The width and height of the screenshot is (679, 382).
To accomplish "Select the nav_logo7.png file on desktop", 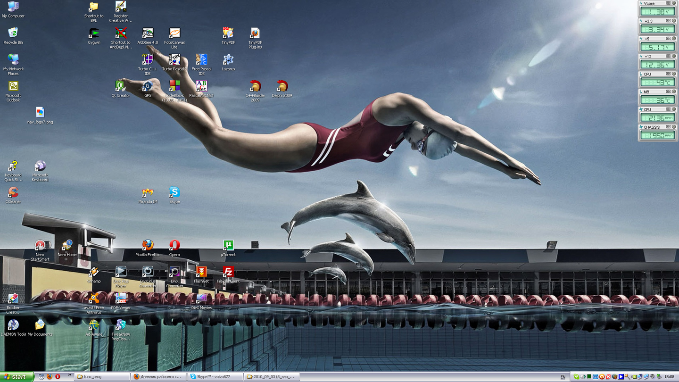I will 40,113.
